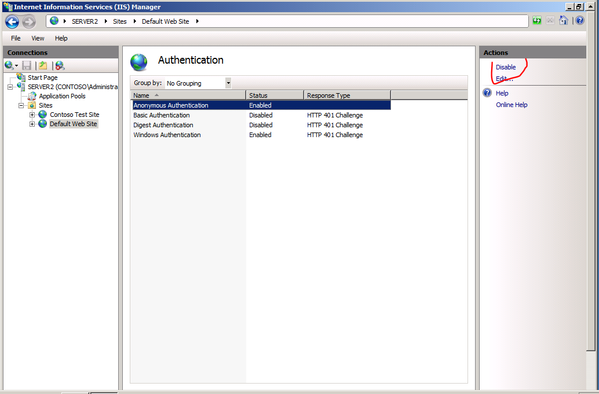Click the large Authentication globe icon
Image resolution: width=599 pixels, height=394 pixels.
(x=138, y=62)
